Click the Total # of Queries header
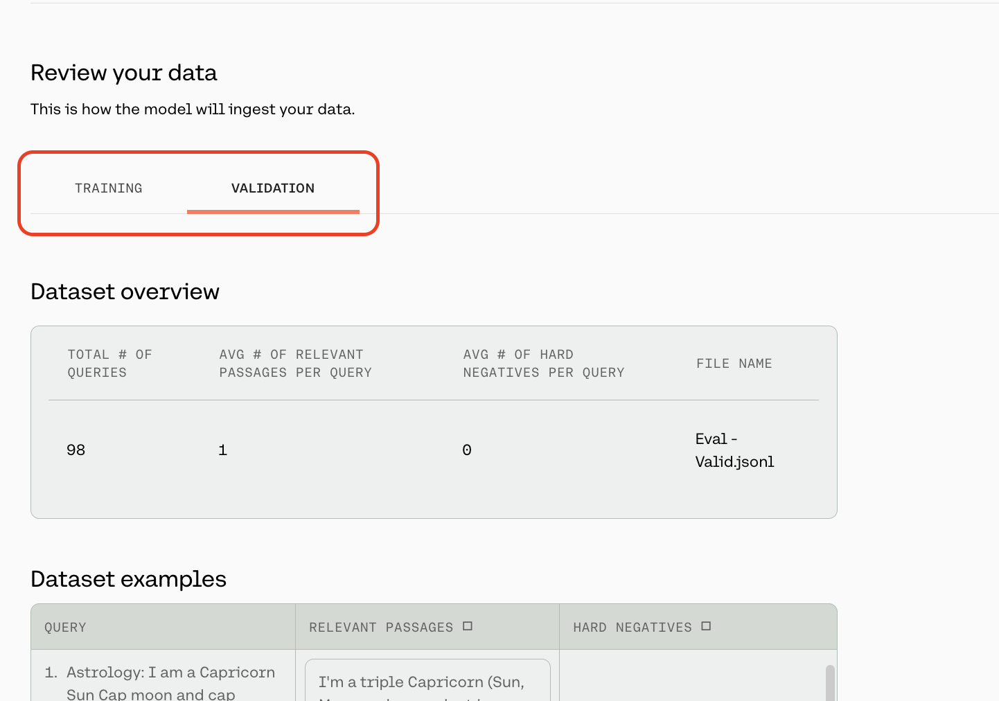 point(109,364)
